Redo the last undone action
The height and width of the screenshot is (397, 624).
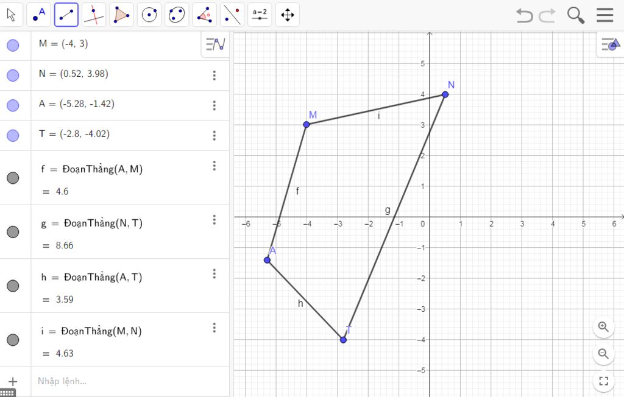click(547, 15)
